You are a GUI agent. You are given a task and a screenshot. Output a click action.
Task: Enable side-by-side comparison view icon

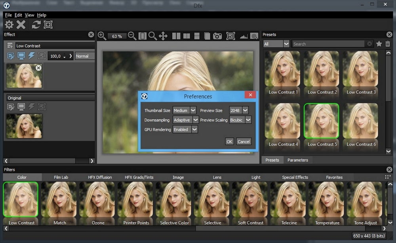pos(176,36)
